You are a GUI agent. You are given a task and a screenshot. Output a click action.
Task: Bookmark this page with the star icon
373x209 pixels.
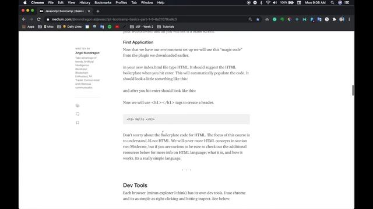coord(258,19)
